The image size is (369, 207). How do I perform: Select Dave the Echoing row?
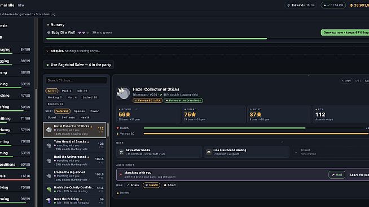click(x=74, y=201)
